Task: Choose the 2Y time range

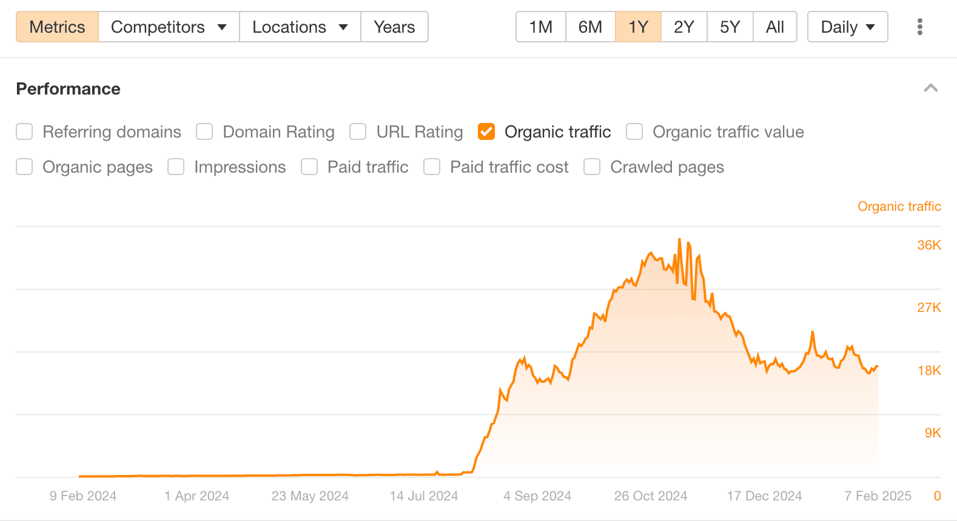Action: (683, 27)
